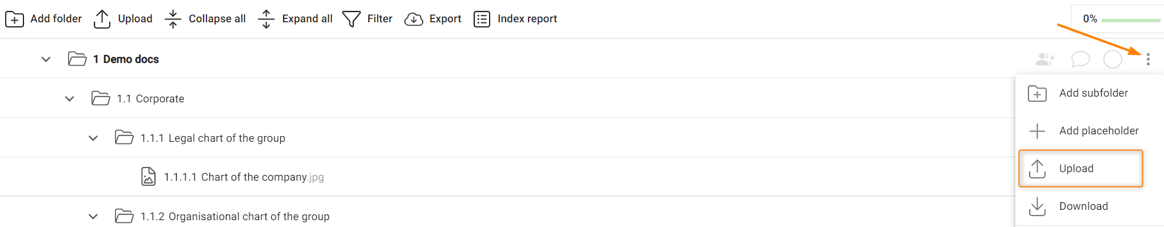Open the Filter funnel icon
Image resolution: width=1164 pixels, height=227 pixels.
(x=351, y=19)
